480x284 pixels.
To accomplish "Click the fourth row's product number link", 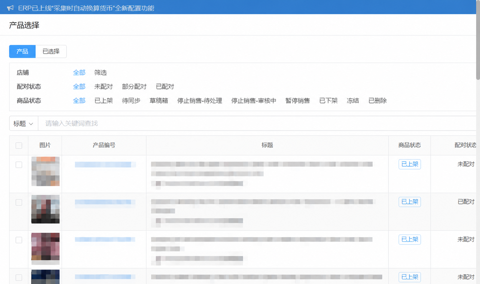I will coord(105,277).
